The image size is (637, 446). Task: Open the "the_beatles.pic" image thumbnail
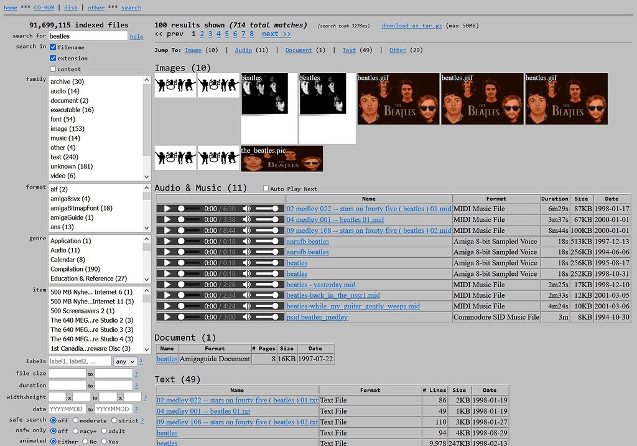281,158
